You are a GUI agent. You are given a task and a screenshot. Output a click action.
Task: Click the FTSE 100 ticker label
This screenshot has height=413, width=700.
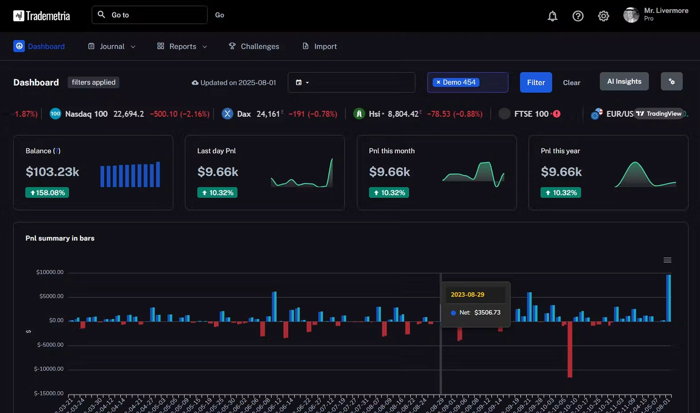click(x=531, y=114)
